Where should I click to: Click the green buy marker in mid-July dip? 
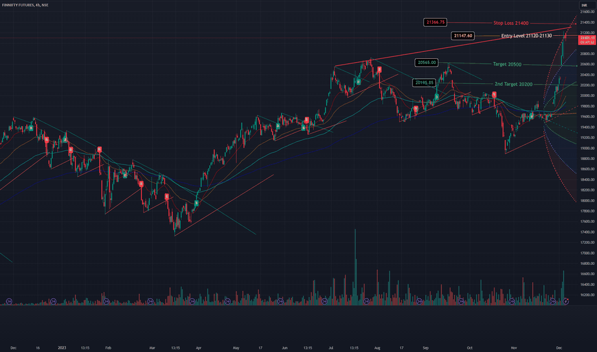[x=358, y=81]
